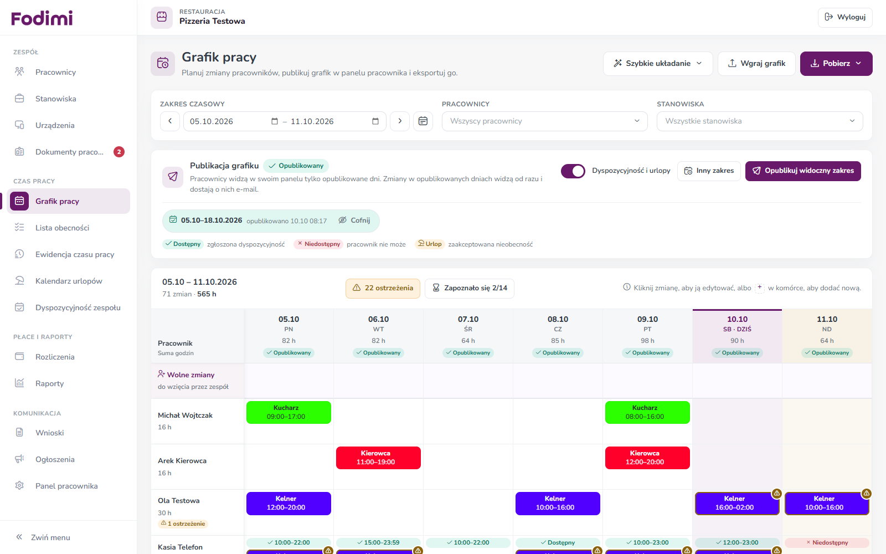
Task: Click the Rozliczenia wallet icon
Action: pyautogui.click(x=19, y=357)
